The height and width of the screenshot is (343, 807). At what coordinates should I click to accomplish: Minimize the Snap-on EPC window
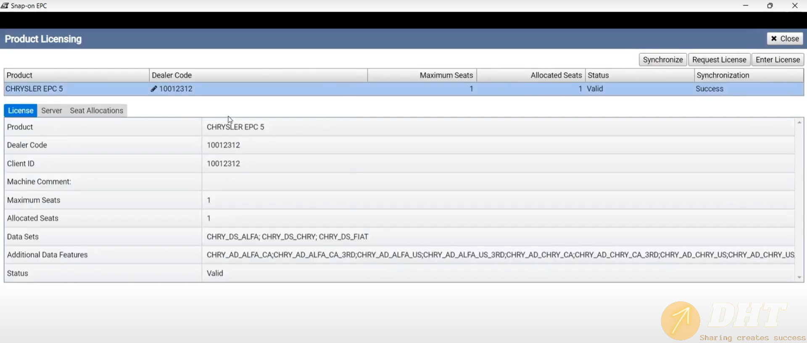click(x=745, y=5)
